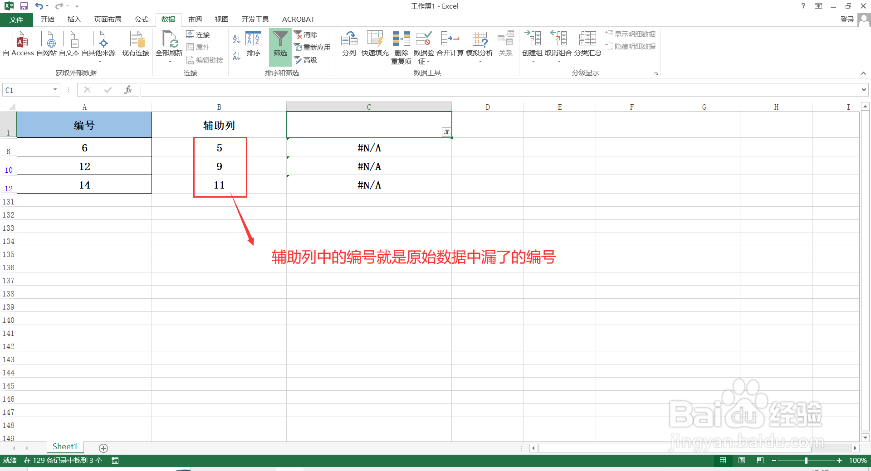871x471 pixels.
Task: Zoom out with the minus button
Action: pos(774,461)
